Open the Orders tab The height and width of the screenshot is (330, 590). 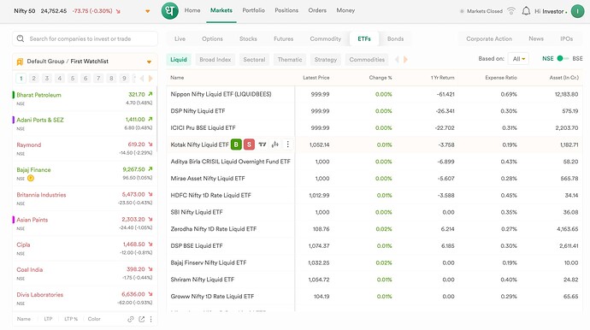317,10
